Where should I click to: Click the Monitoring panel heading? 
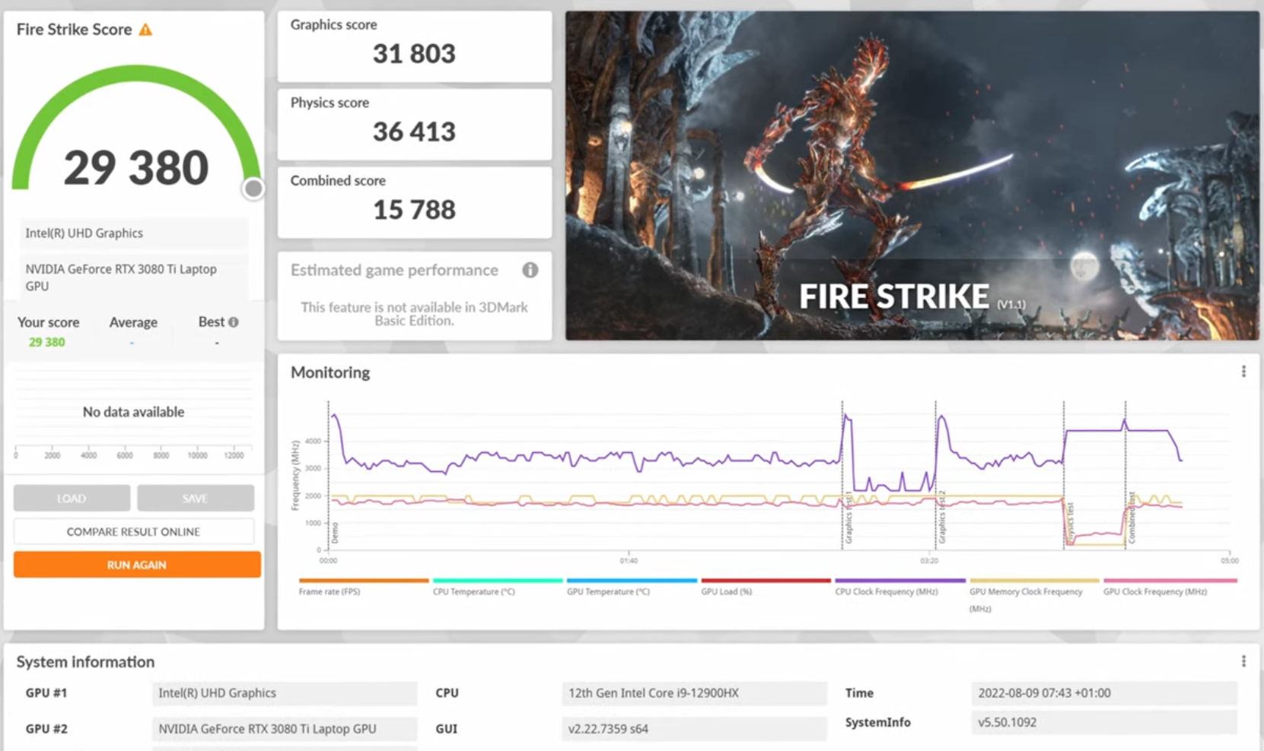(x=330, y=372)
